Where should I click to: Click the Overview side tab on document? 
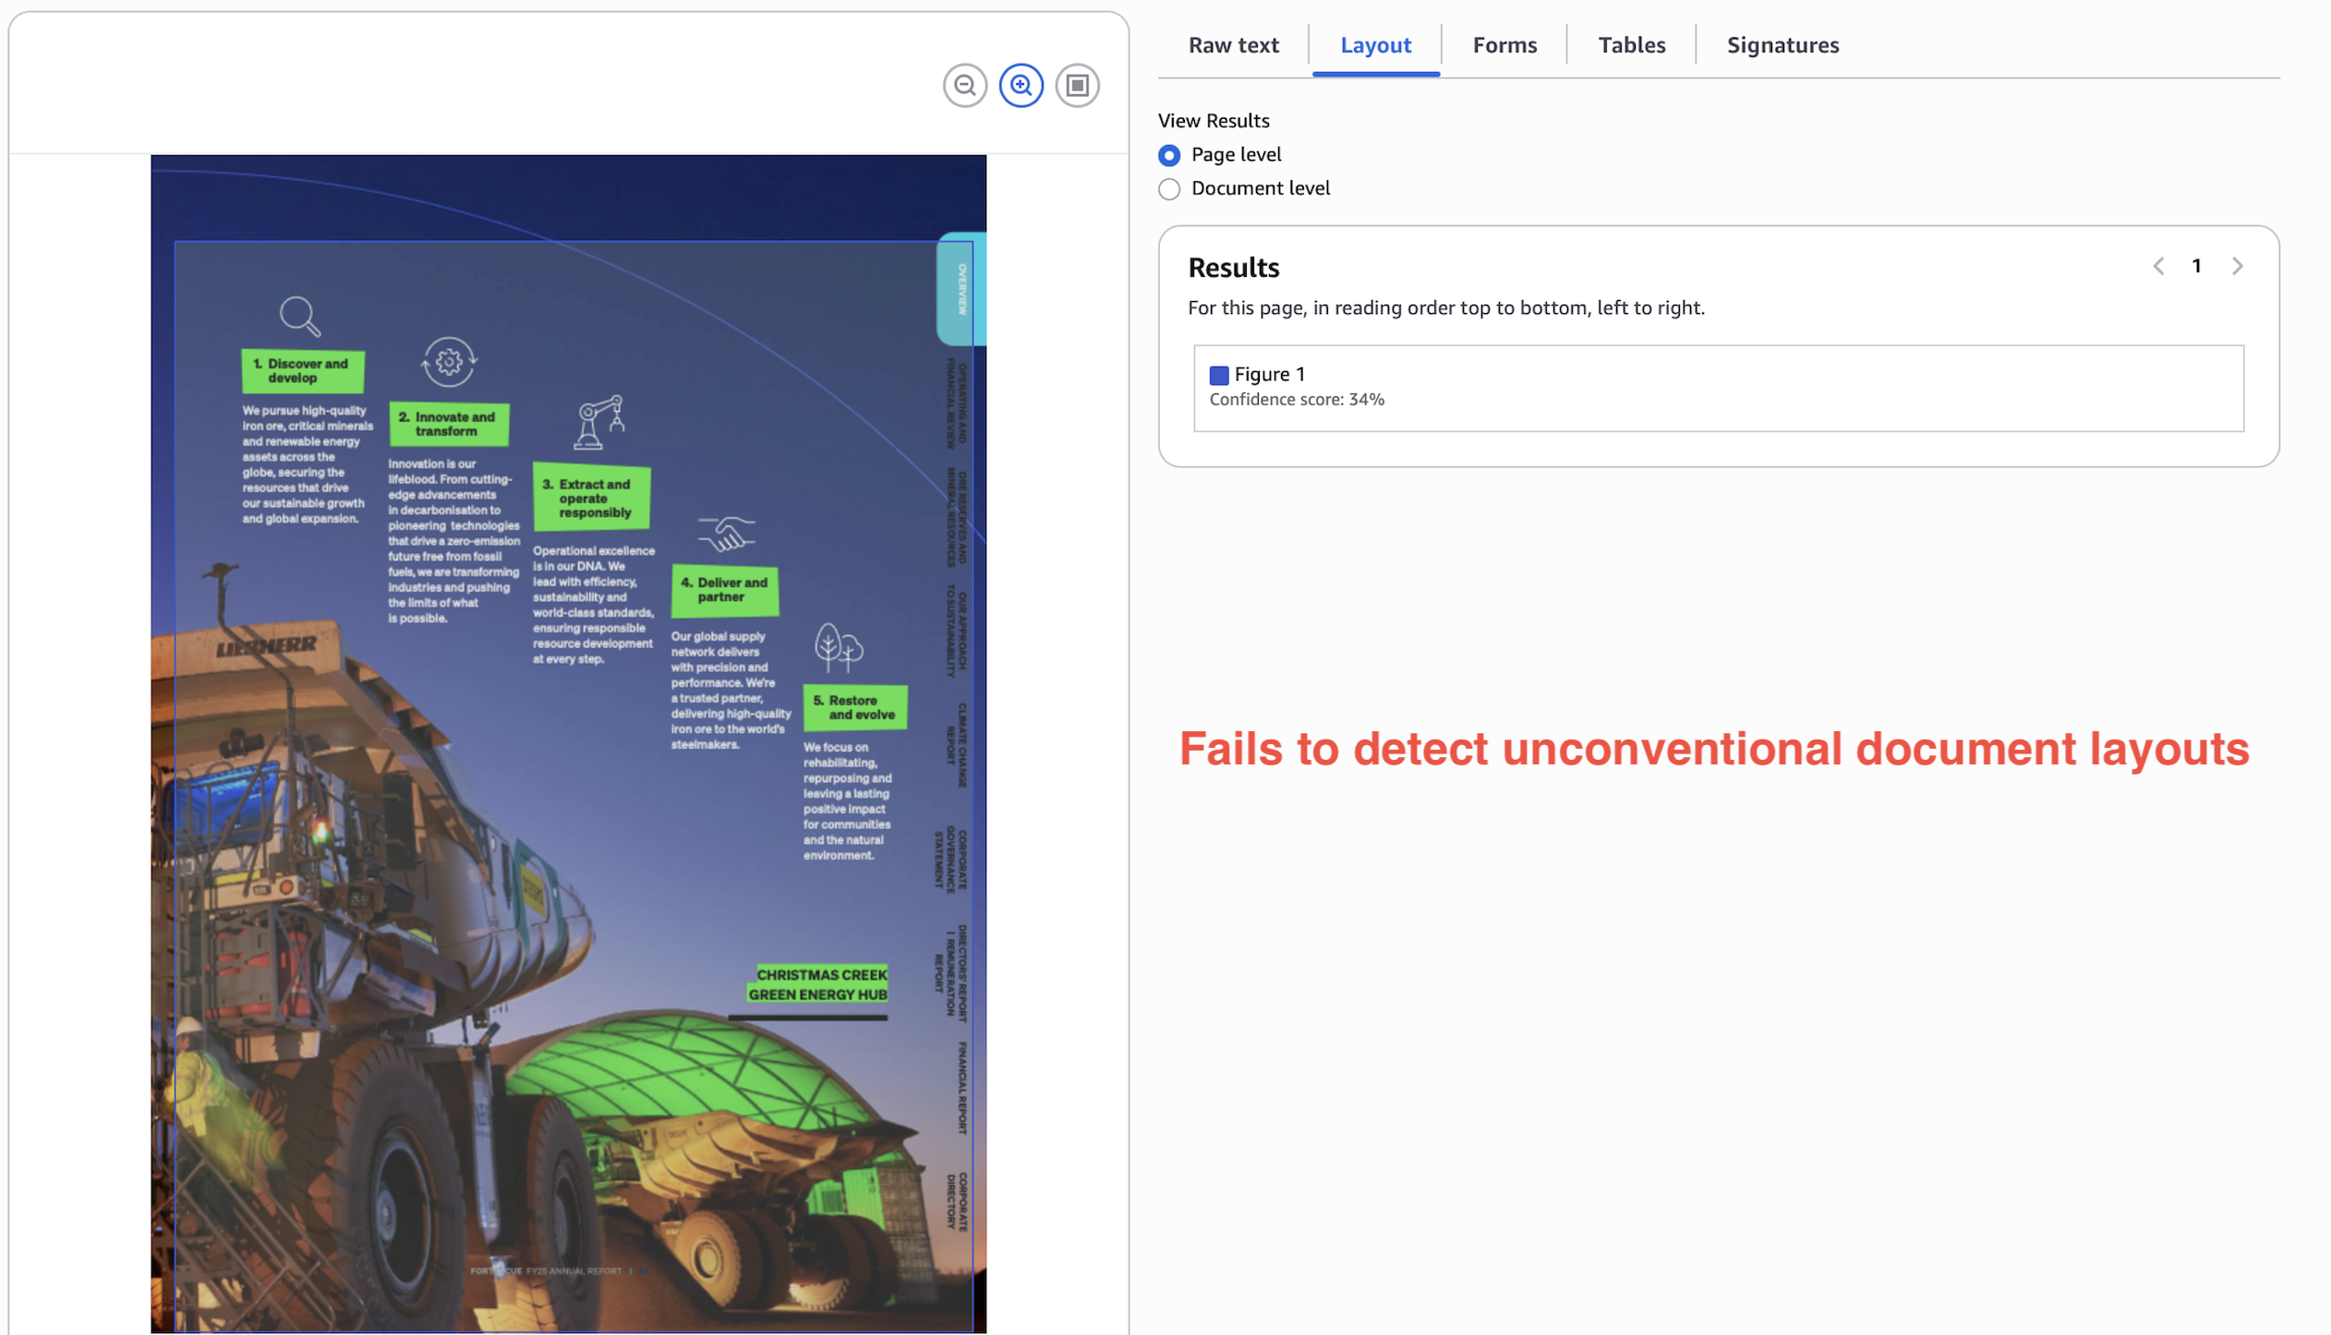[x=961, y=289]
